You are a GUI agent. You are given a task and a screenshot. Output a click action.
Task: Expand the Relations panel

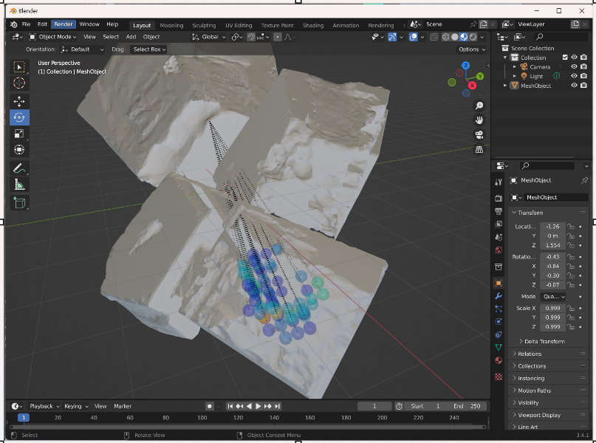click(549, 354)
